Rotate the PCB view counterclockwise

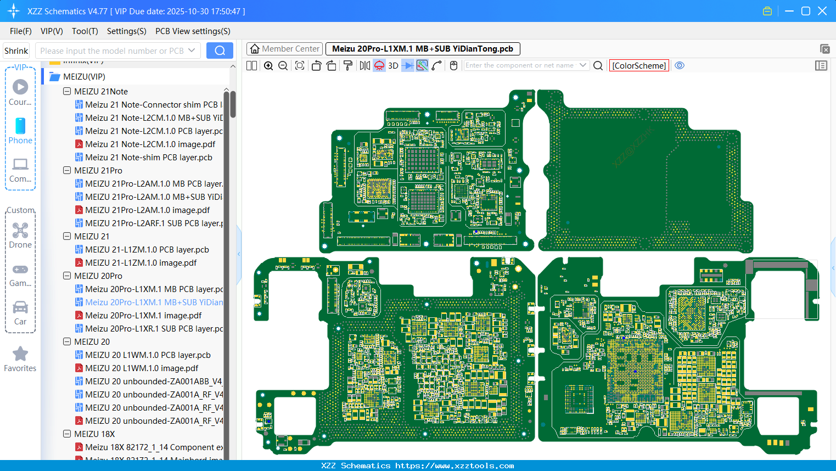pyautogui.click(x=316, y=66)
